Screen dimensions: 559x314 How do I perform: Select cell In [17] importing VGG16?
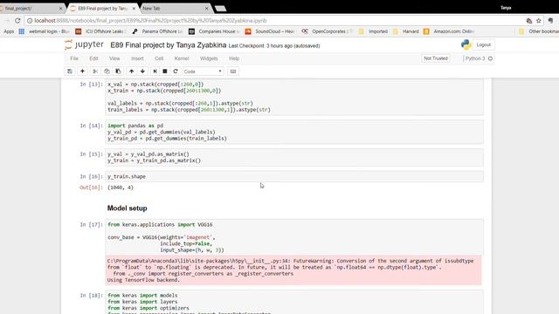(x=294, y=237)
